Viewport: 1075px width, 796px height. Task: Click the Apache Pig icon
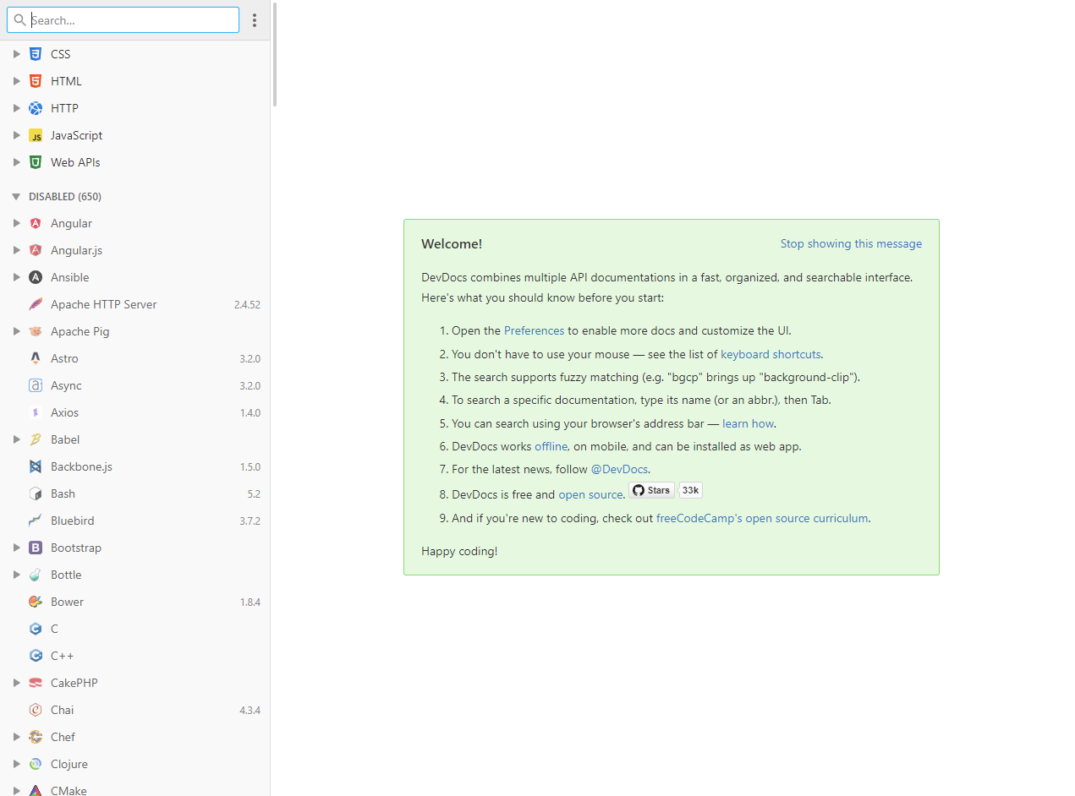click(36, 331)
